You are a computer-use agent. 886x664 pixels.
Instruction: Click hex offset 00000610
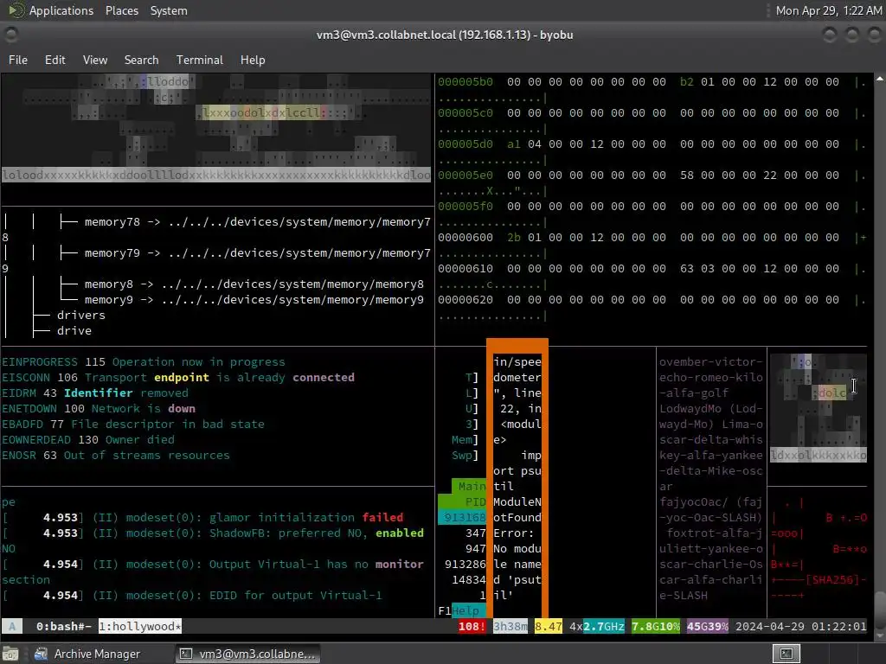point(465,269)
